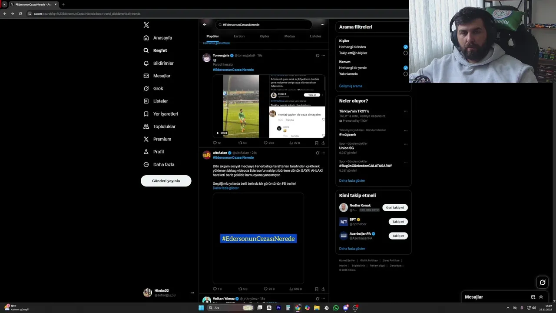Go back with search page arrow
Screen dimensions: 556x313
coord(205,25)
